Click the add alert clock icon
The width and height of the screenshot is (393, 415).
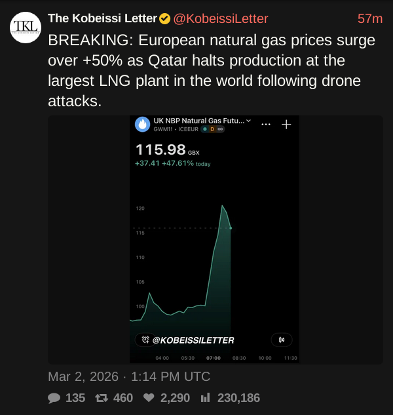tap(145, 340)
